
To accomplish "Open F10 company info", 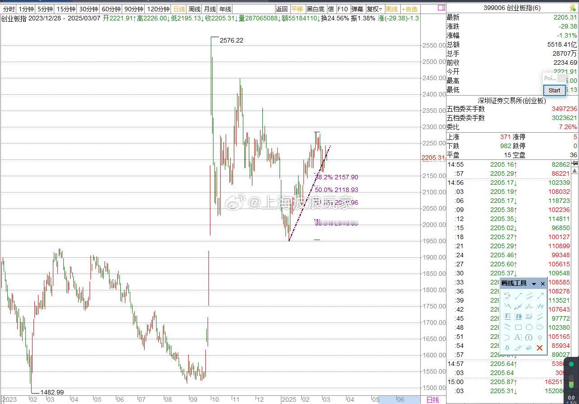I will pyautogui.click(x=343, y=9).
